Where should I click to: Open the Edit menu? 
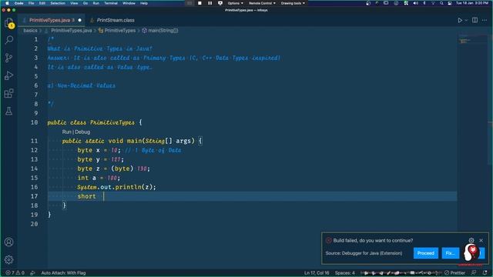click(42, 3)
